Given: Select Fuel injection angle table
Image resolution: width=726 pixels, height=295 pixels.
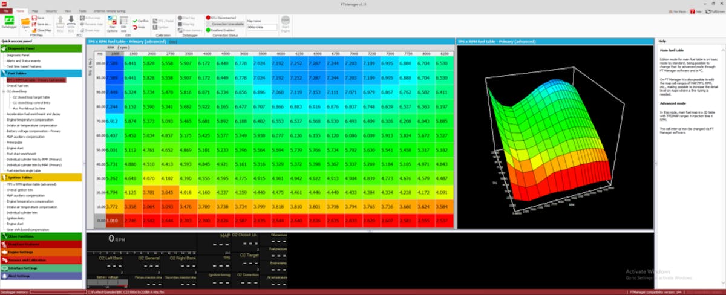Looking at the screenshot, I should click(x=24, y=170).
